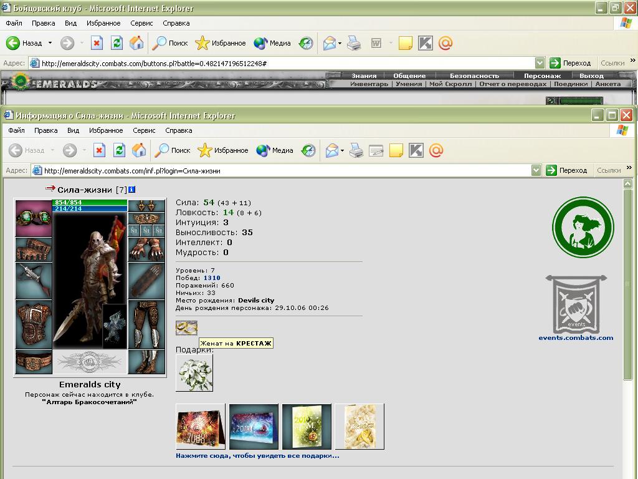Screen dimensions: 638x479
Task: Open Вид menu in Информация window
Action: [74, 130]
